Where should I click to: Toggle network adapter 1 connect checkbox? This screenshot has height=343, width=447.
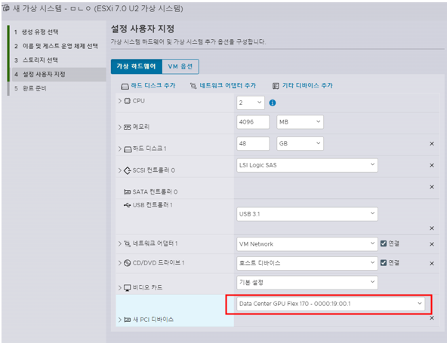[x=384, y=243]
